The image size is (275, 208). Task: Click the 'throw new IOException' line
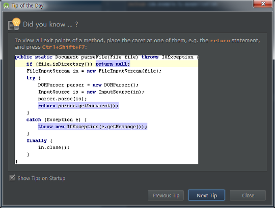coord(93,127)
